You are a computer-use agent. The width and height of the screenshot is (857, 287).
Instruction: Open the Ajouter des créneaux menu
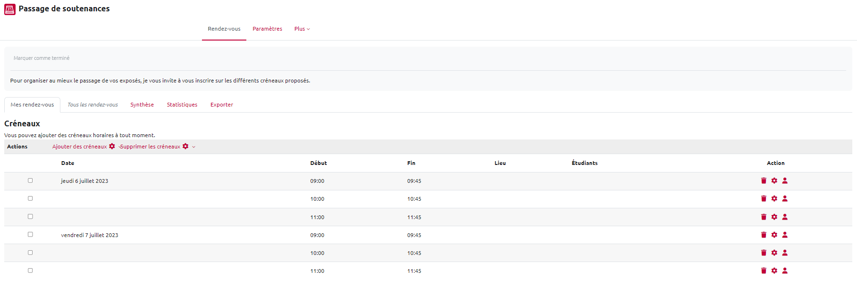pos(84,147)
